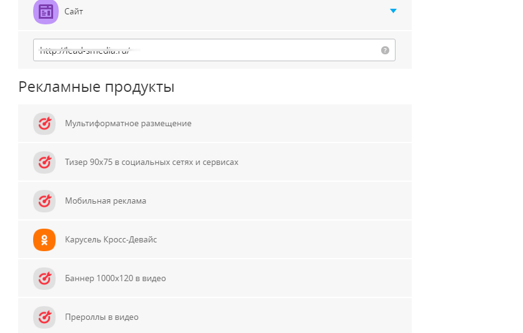Click the purple Сайт icon
Image resolution: width=523 pixels, height=333 pixels.
click(46, 12)
